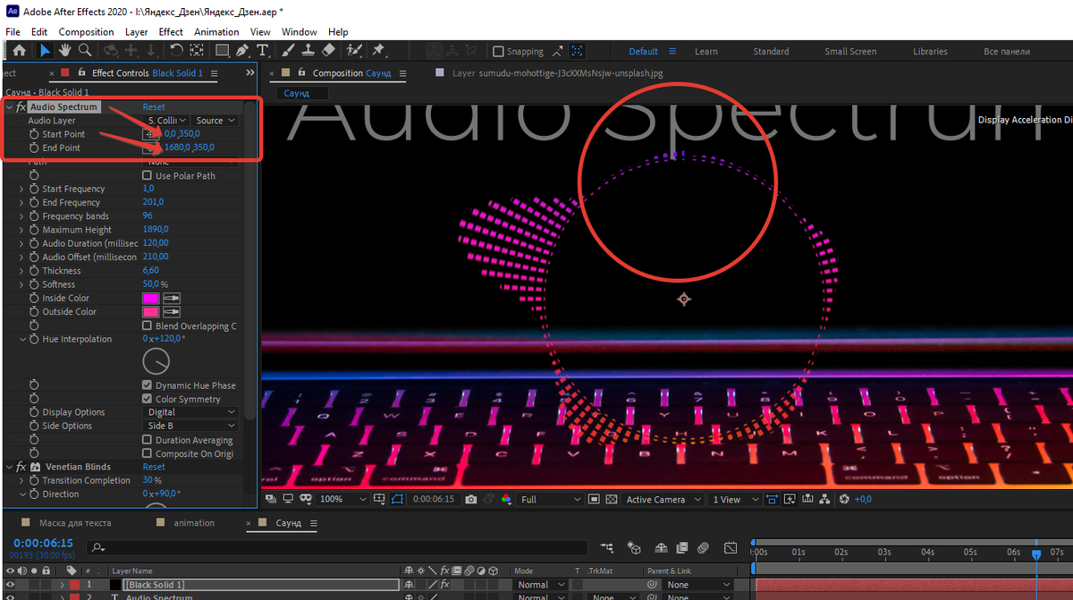The image size is (1073, 600).
Task: Click the Home icon in the toolbar
Action: [20, 51]
